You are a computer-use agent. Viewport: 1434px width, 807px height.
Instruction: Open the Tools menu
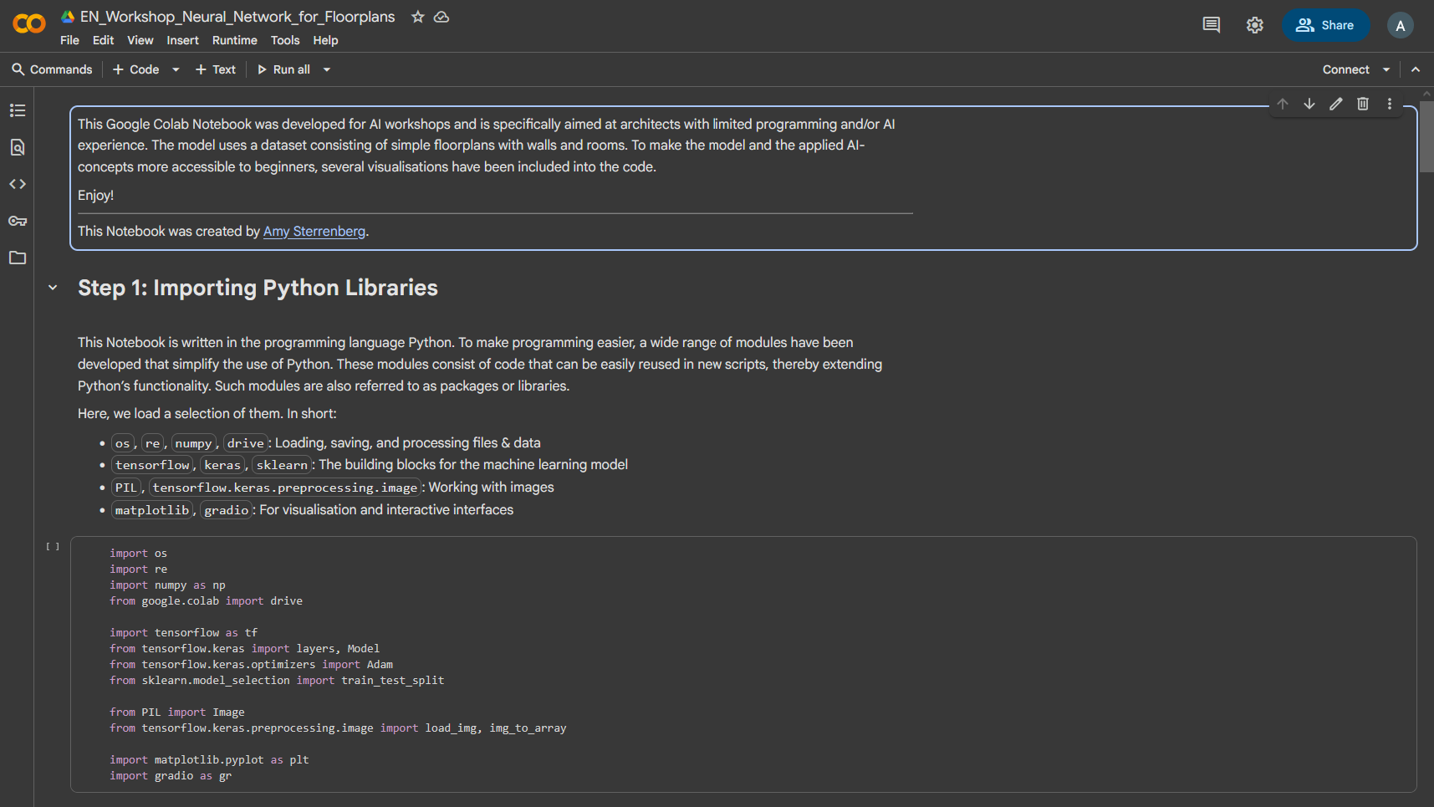click(x=284, y=40)
